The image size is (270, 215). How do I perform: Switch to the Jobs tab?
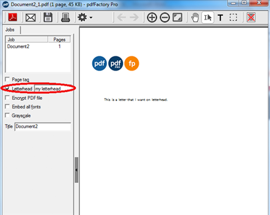click(x=10, y=30)
